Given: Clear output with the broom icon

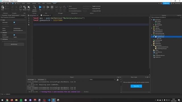Looking at the screenshot, I should click(x=117, y=80).
